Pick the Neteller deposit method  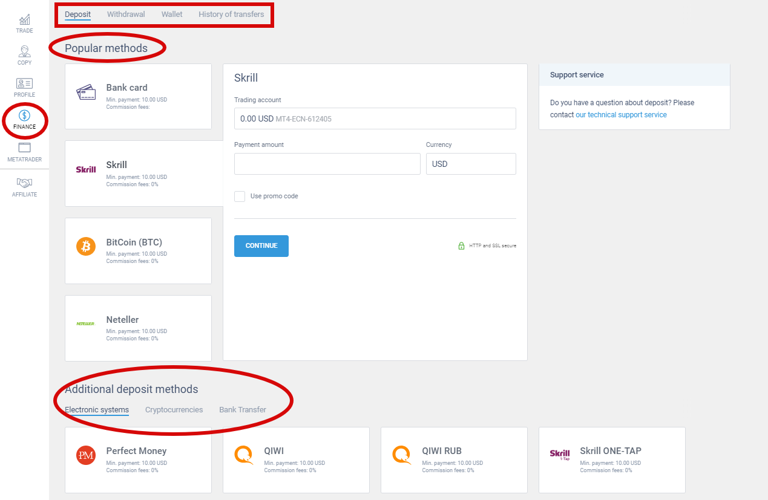pyautogui.click(x=138, y=328)
